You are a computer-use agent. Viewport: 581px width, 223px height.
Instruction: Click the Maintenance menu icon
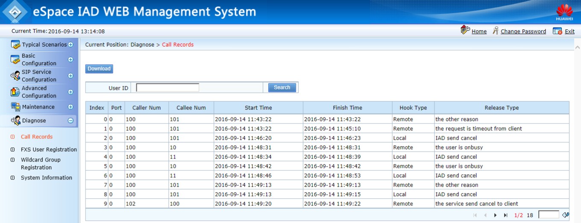[x=15, y=107]
